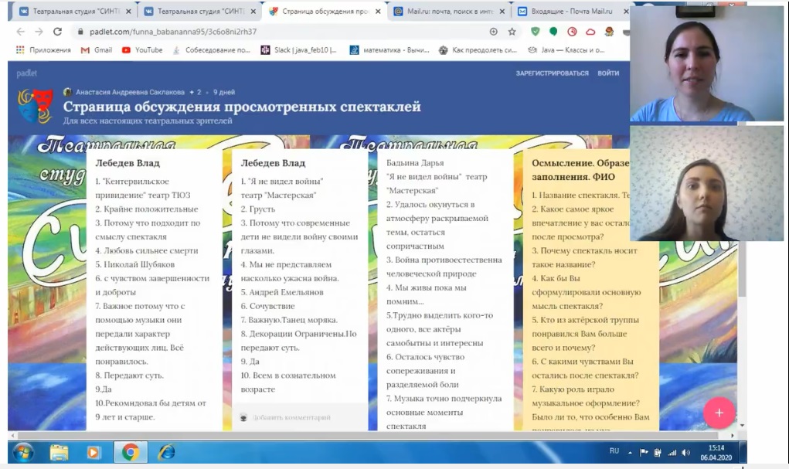Image resolution: width=789 pixels, height=469 pixels.
Task: Close the Mail.ru: почта, поиск tab
Action: coord(502,11)
